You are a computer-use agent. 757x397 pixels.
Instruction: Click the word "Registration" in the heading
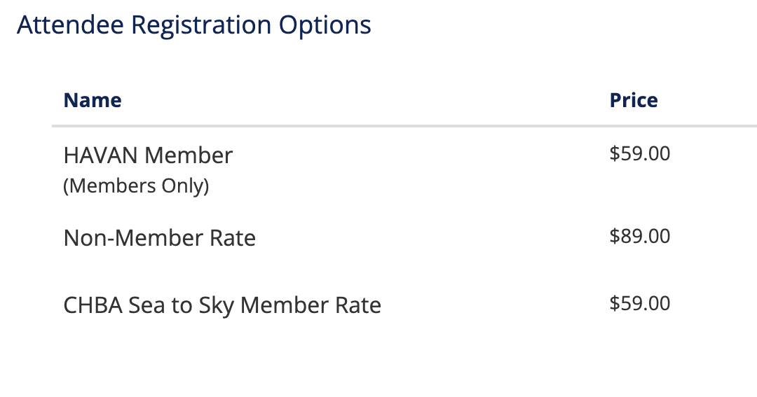(x=200, y=25)
